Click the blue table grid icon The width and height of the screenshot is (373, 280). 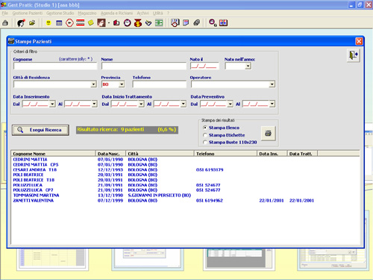pyautogui.click(x=59, y=23)
